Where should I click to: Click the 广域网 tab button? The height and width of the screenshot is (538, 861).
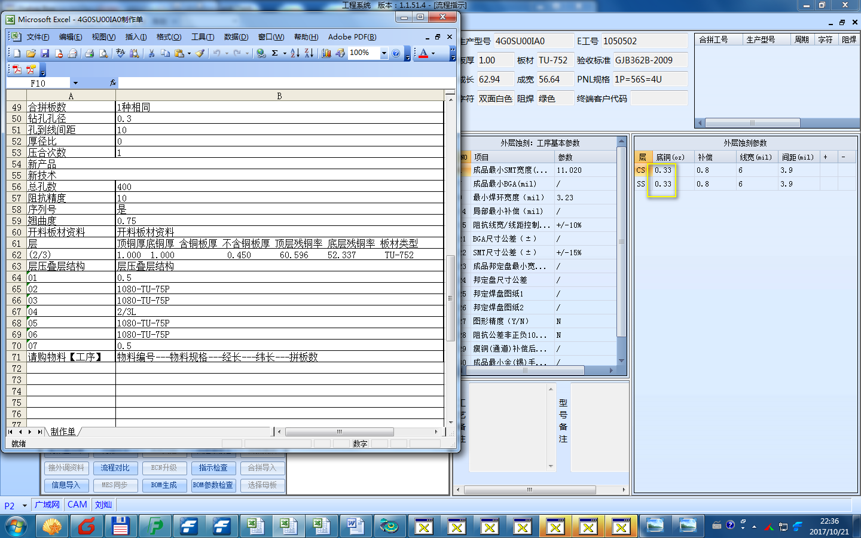pos(47,505)
